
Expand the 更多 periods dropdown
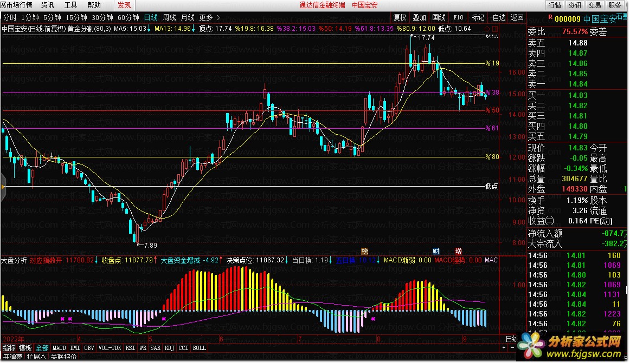point(210,17)
